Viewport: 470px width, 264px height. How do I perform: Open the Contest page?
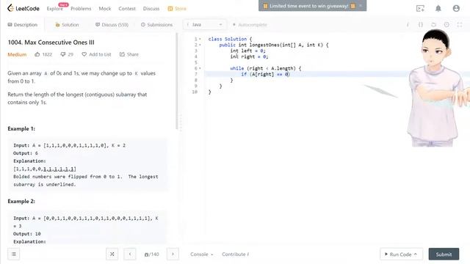(x=127, y=9)
